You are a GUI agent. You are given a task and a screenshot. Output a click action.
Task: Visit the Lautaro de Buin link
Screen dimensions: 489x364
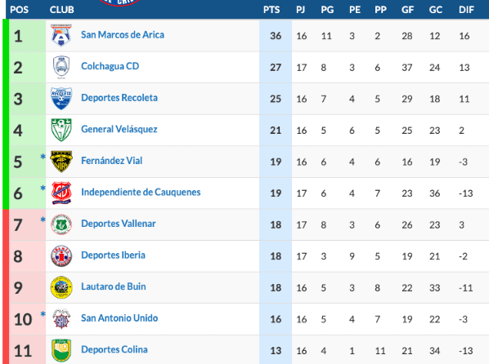pos(114,286)
